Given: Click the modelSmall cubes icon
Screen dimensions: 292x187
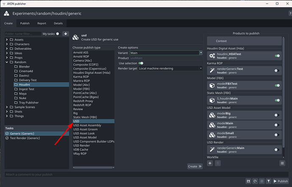Looking at the screenshot, I should coord(212,135).
